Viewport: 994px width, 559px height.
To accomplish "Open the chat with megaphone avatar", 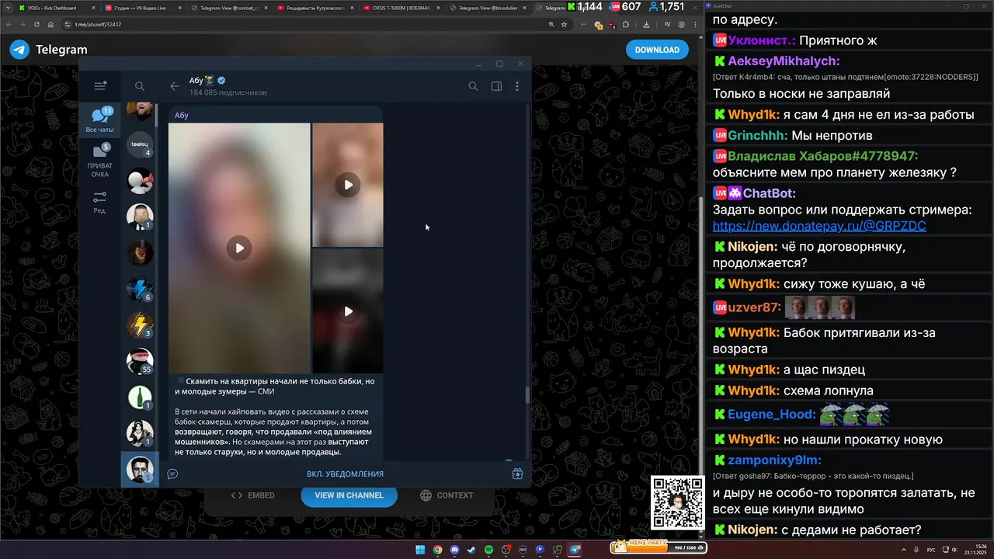I will (x=140, y=181).
